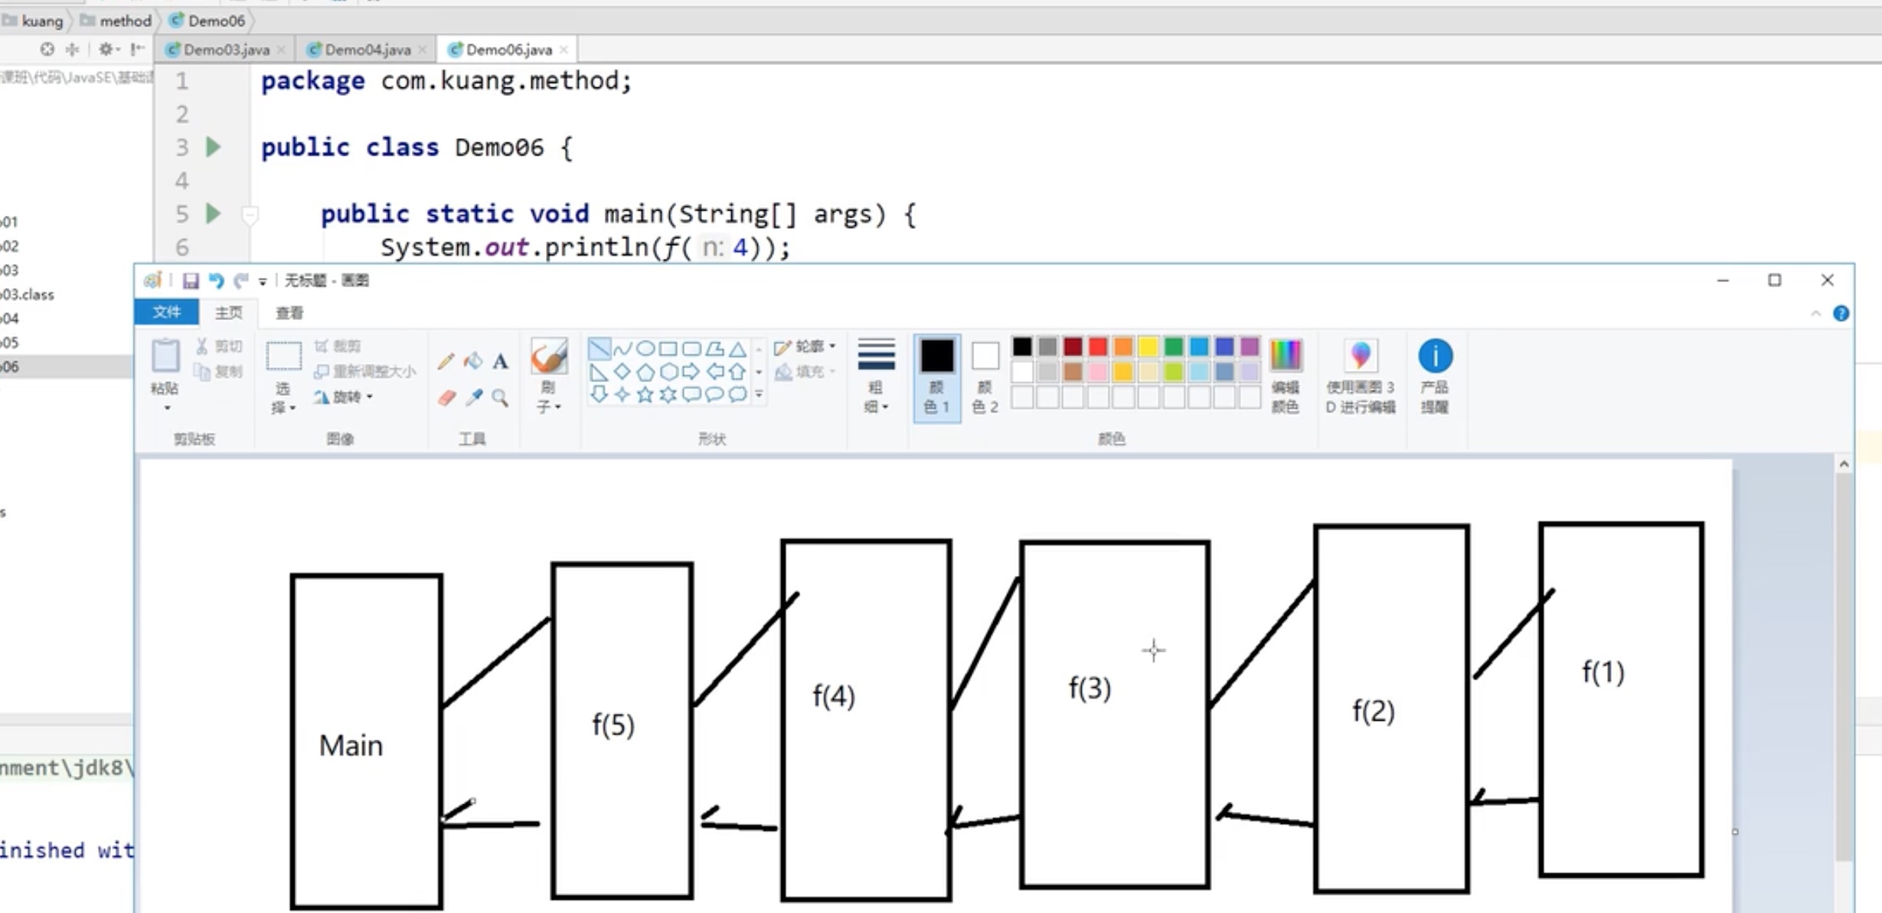Image resolution: width=1882 pixels, height=913 pixels.
Task: Toggle the Color 2 (颜色 2) selector
Action: (x=985, y=376)
